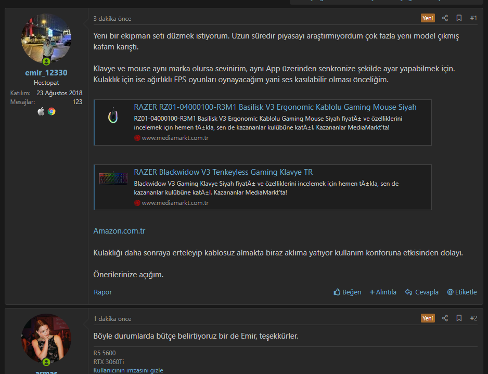Click online status indicator on emir_12330 avatar
Viewport: 488px width, 374px height.
46,61
